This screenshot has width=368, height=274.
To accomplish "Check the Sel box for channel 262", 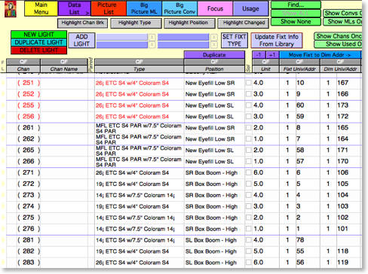I will click(x=248, y=139).
